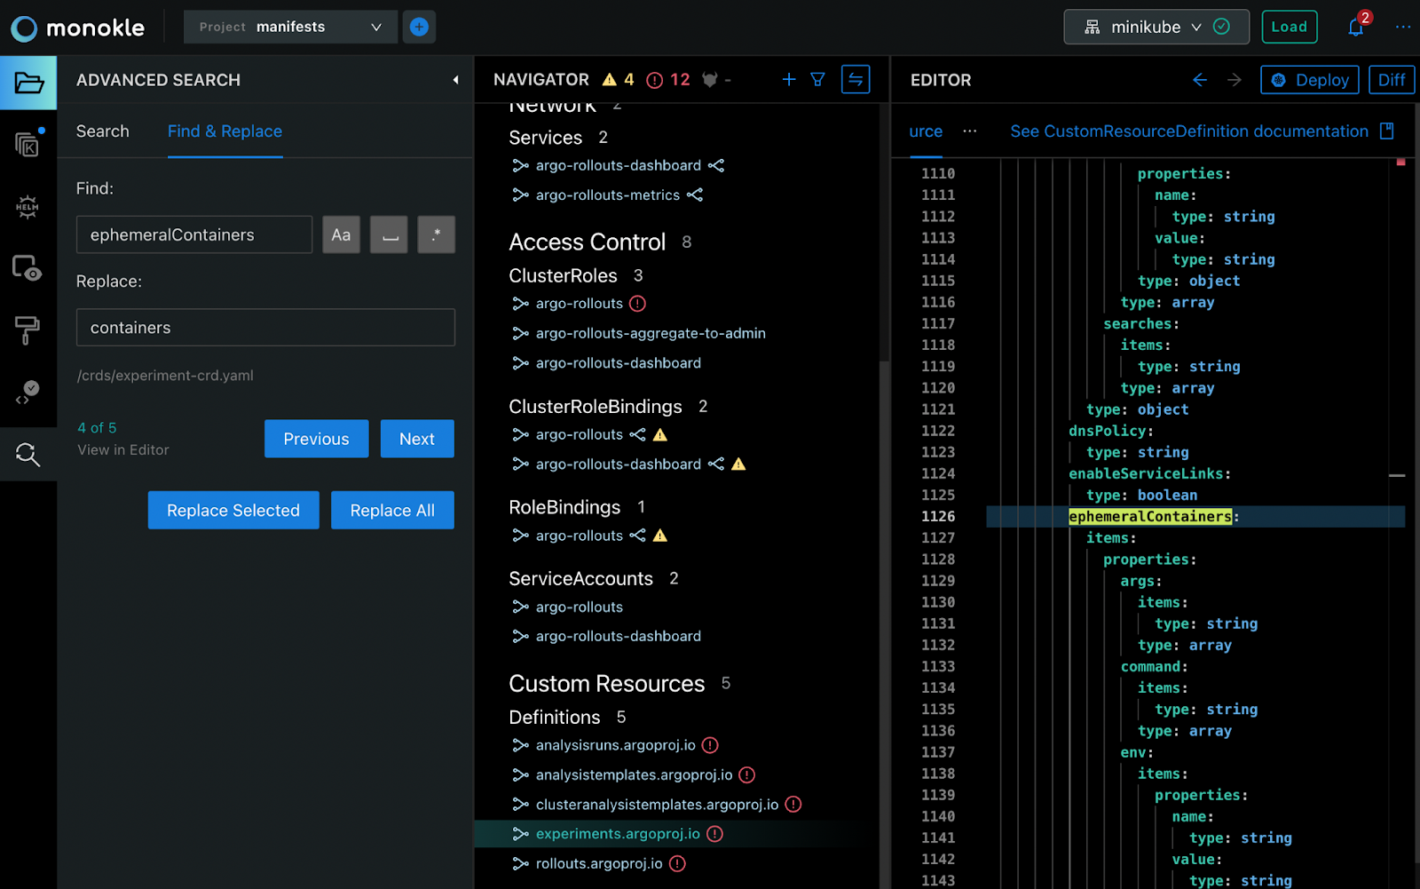Click the Diff button

pos(1391,80)
